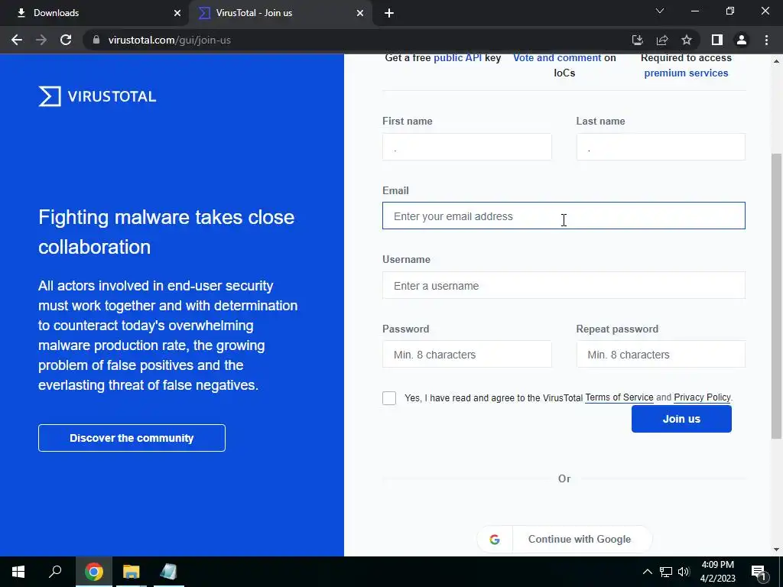Click the Google logo icon

click(x=495, y=539)
